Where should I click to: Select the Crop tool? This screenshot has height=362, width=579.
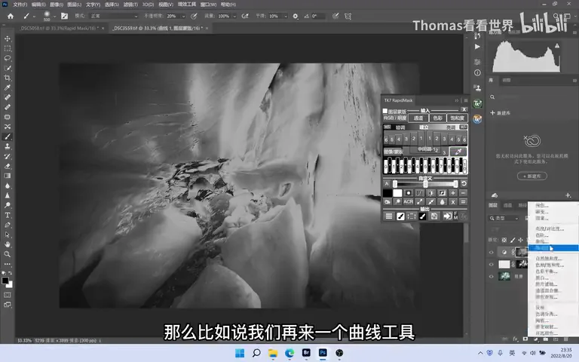click(x=8, y=78)
